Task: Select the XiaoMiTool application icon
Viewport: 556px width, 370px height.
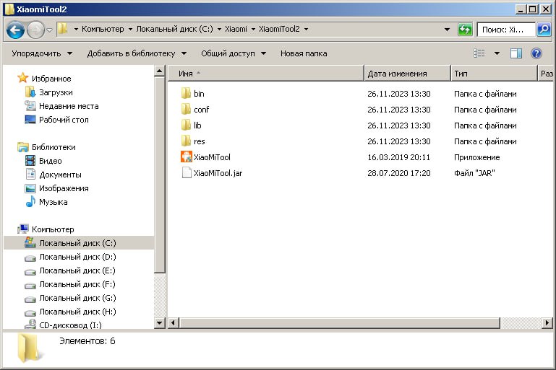Action: (186, 157)
